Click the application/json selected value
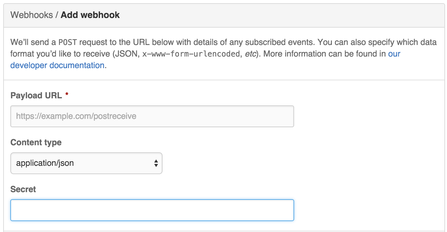447x232 pixels. coord(45,163)
